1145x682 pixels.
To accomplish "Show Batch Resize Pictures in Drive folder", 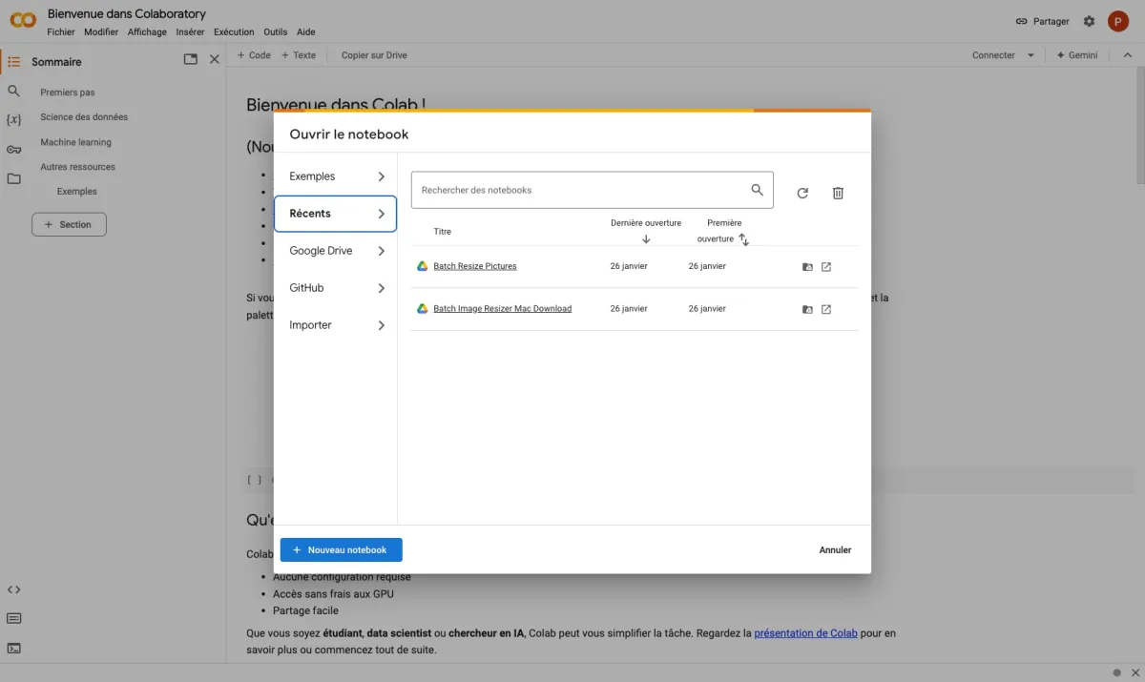I will [x=807, y=267].
